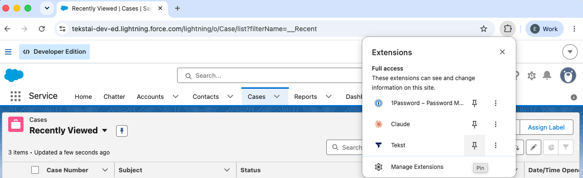Open the notifications bell
This screenshot has height=178, width=583.
tap(547, 75)
